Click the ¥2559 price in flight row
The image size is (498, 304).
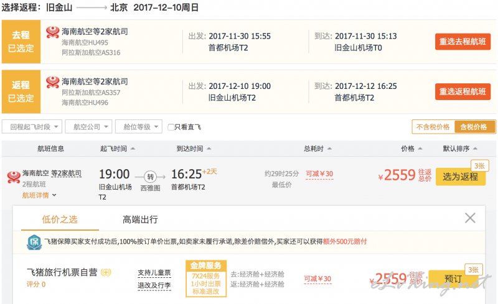[397, 175]
